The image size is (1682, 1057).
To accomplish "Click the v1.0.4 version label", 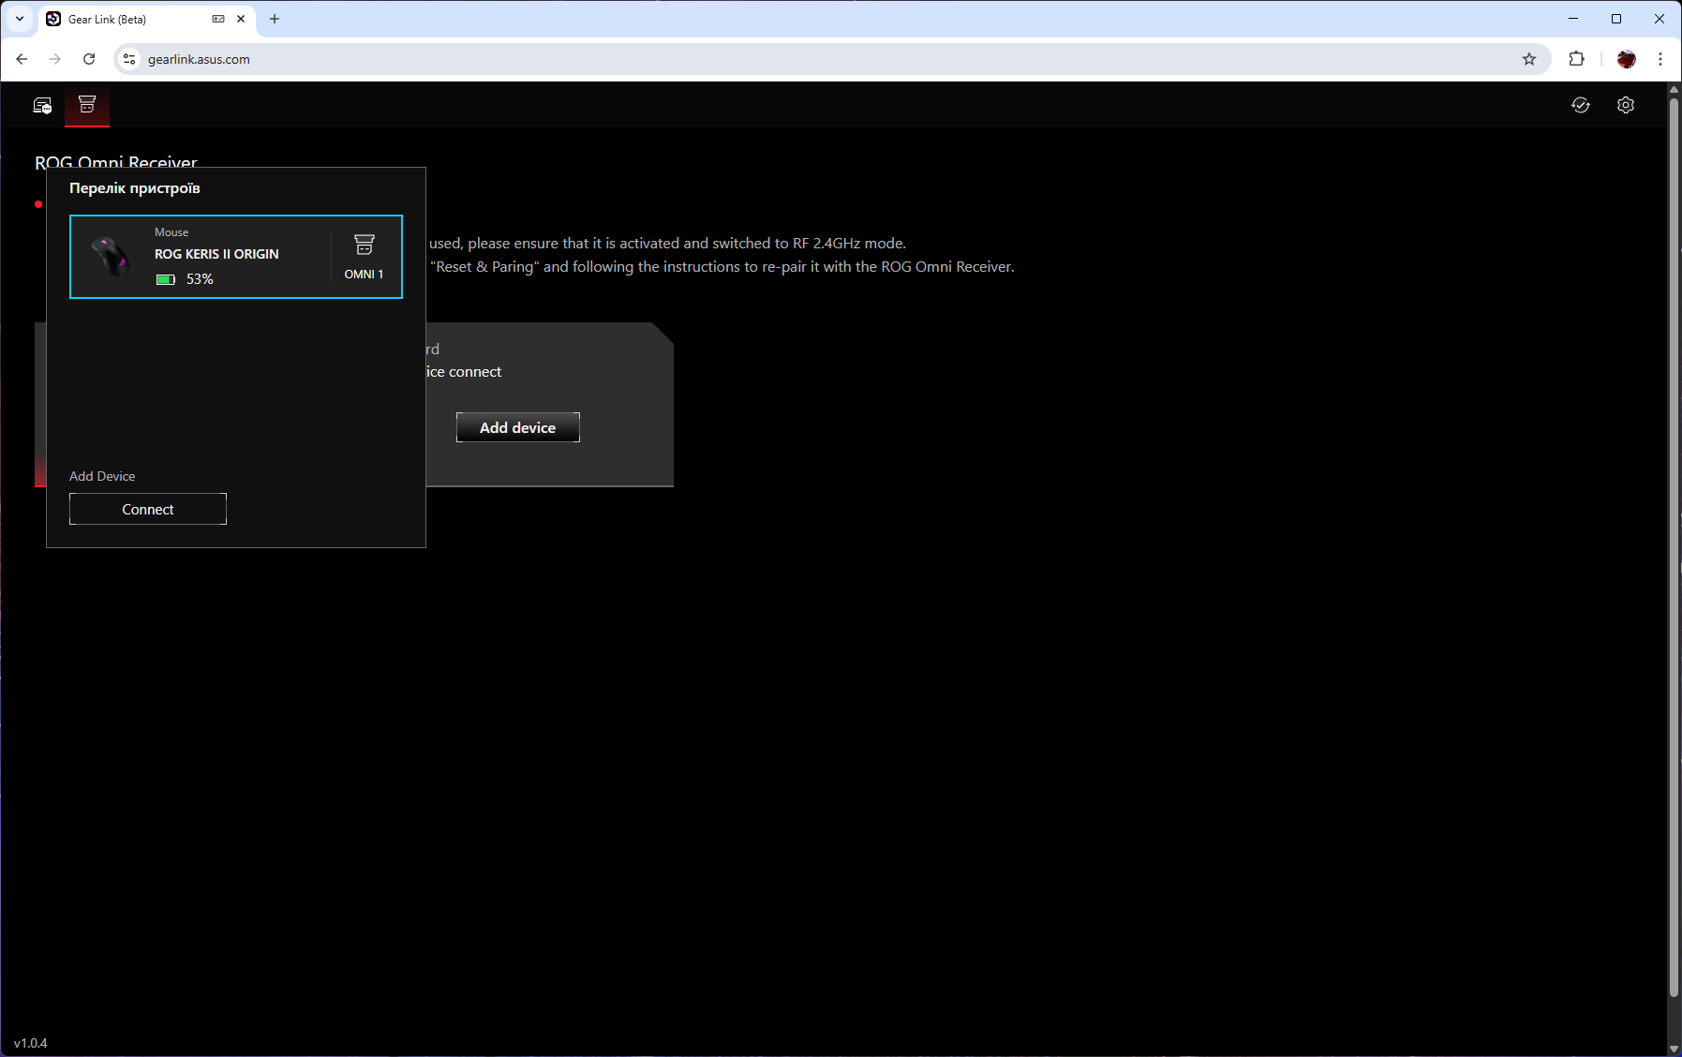I will pos(30,1043).
